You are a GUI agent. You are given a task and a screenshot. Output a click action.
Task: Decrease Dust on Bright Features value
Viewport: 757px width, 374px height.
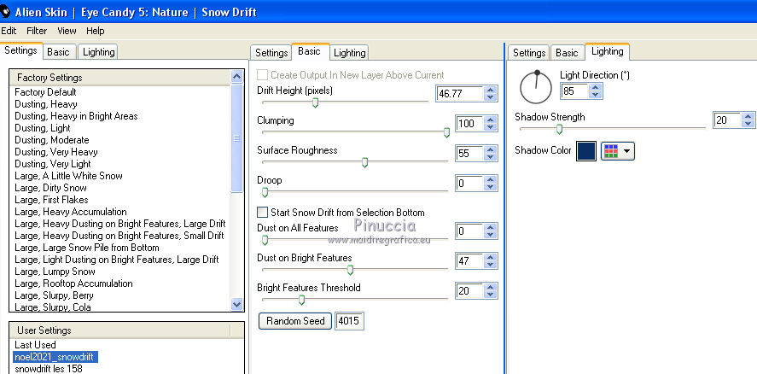(491, 265)
